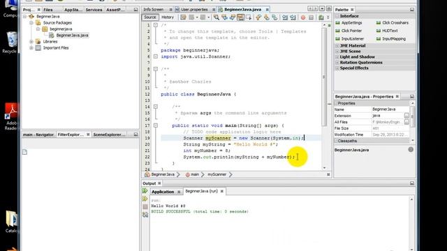The height and width of the screenshot is (251, 447).
Task: Select InputMapping palette item
Action: tap(391, 39)
